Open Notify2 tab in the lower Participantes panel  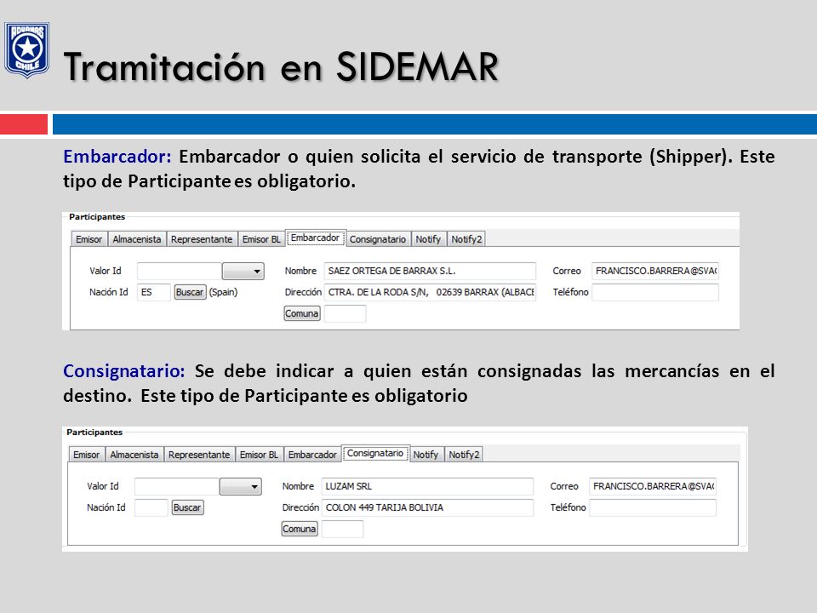pyautogui.click(x=464, y=455)
